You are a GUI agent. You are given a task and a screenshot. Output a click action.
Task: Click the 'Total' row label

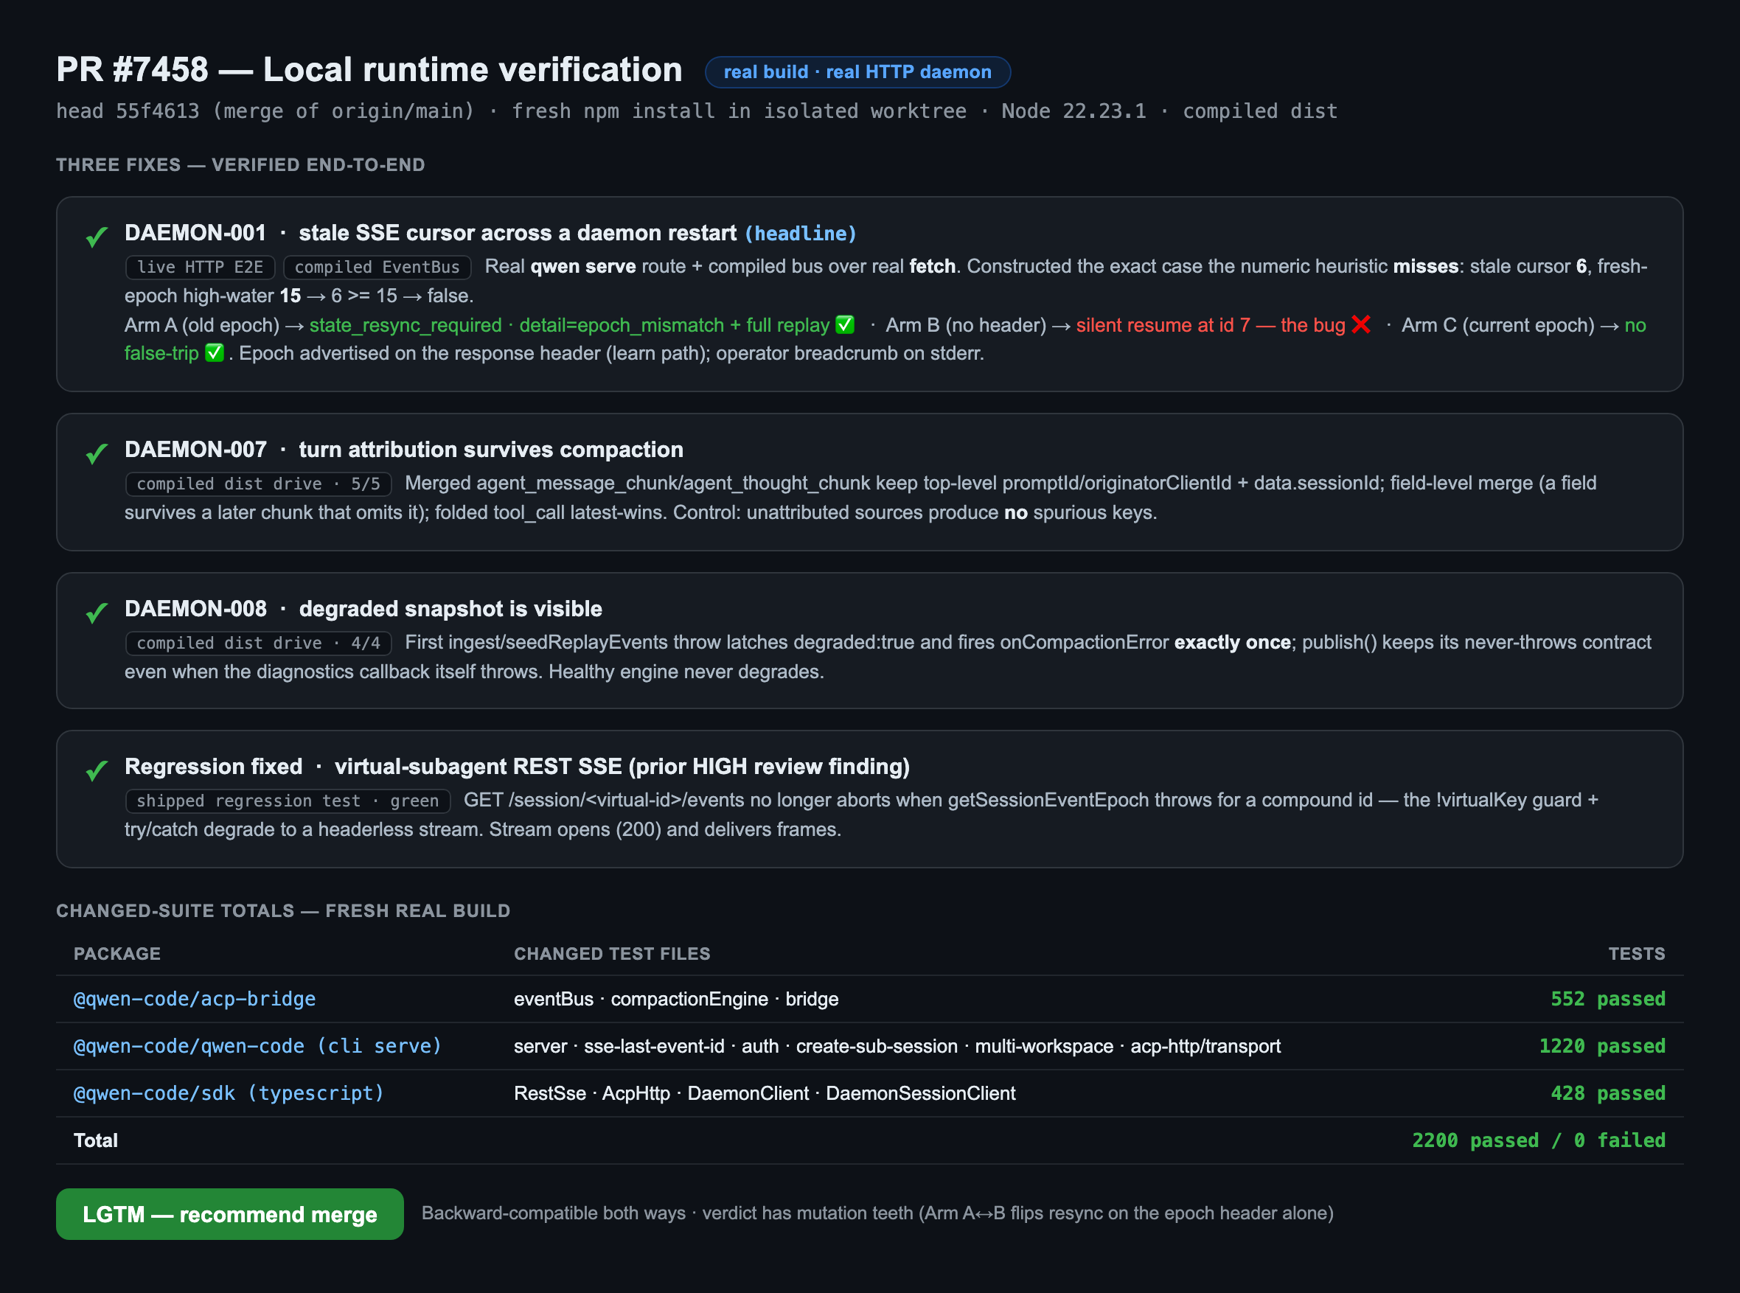tap(96, 1140)
